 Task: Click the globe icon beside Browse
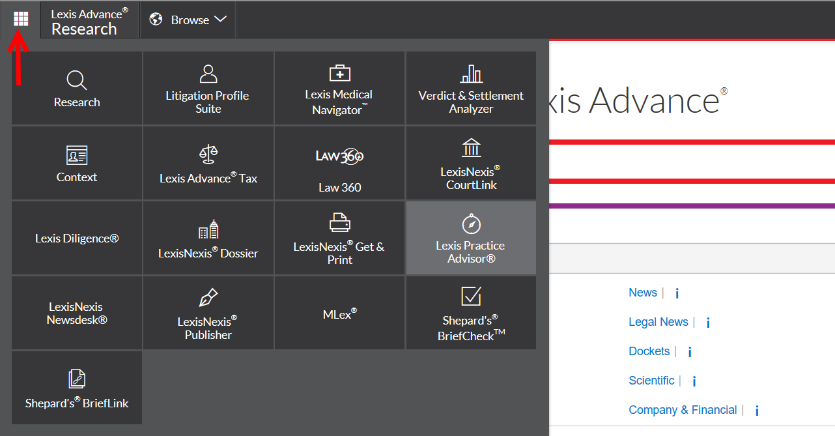pyautogui.click(x=156, y=20)
